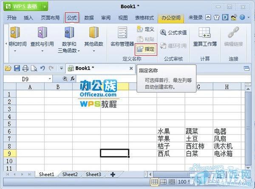Switch to normal view icon
255x189 pixels.
point(154,182)
